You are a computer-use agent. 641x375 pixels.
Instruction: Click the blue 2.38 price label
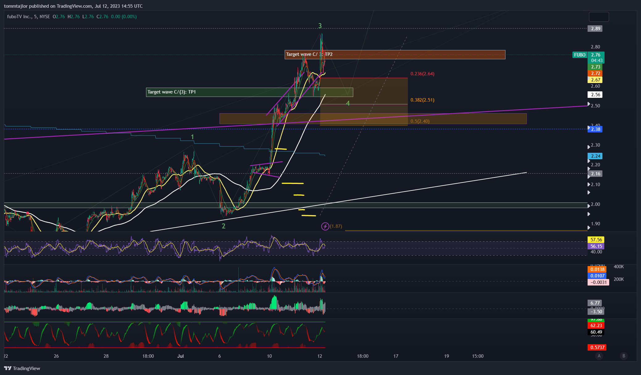coord(595,129)
